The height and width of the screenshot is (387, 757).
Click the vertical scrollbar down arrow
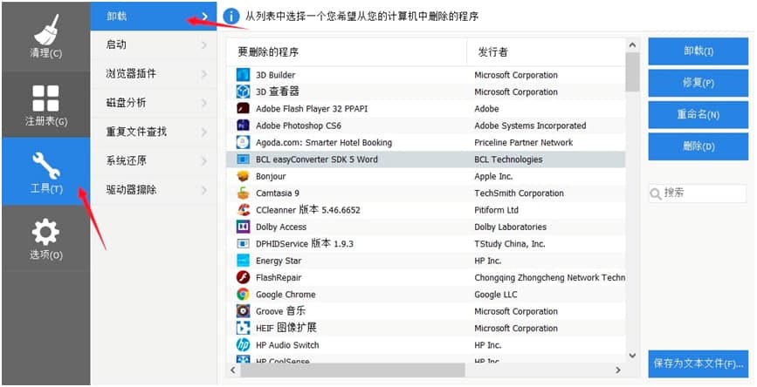632,356
